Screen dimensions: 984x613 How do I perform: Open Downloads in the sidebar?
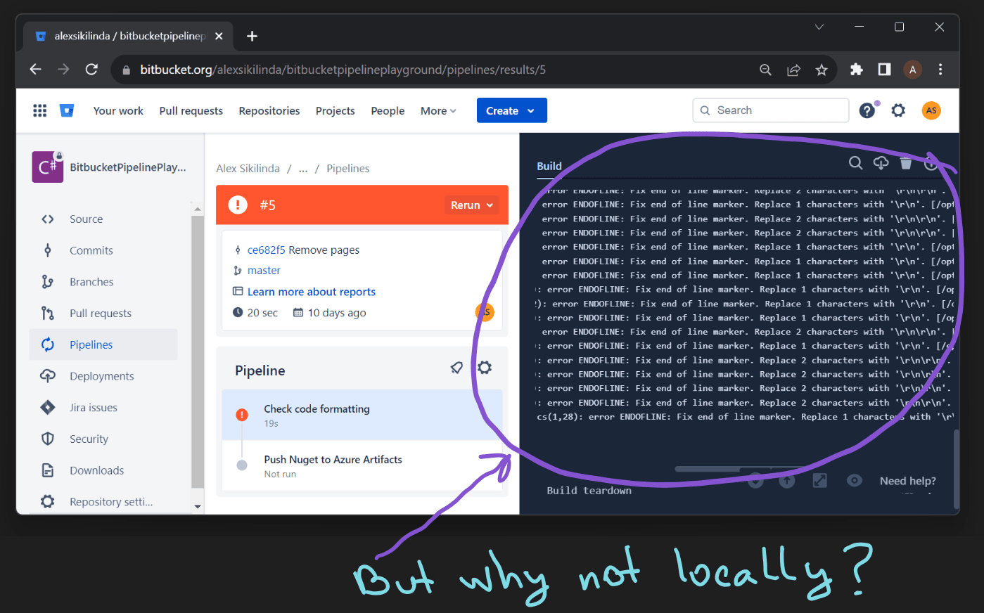[103, 470]
